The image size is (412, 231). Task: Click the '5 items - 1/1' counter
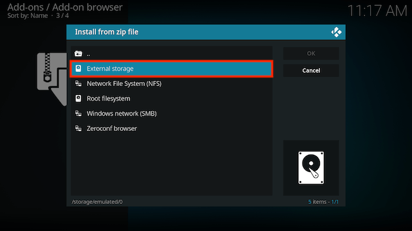point(323,201)
